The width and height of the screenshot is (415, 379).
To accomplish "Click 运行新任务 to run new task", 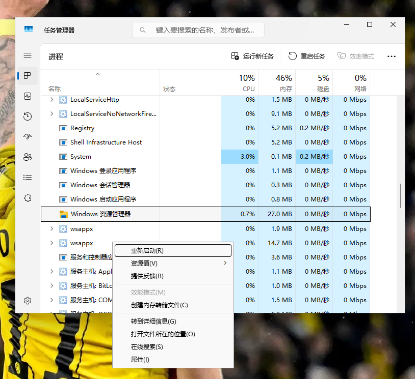I will click(252, 56).
